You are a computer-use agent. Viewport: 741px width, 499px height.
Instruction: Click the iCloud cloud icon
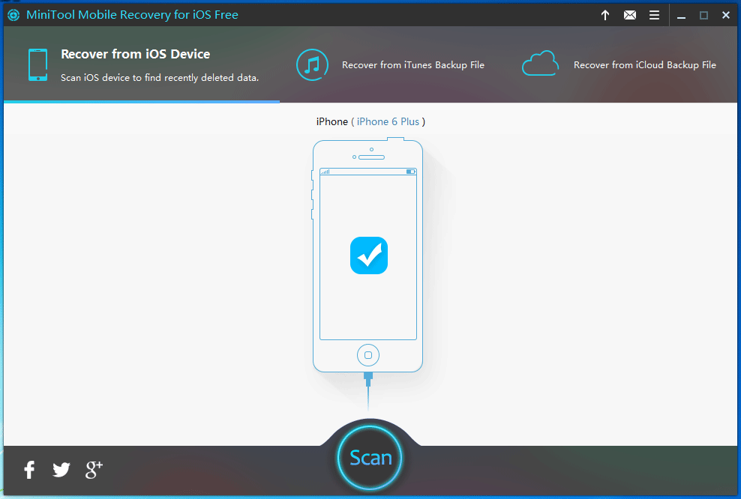click(x=540, y=63)
